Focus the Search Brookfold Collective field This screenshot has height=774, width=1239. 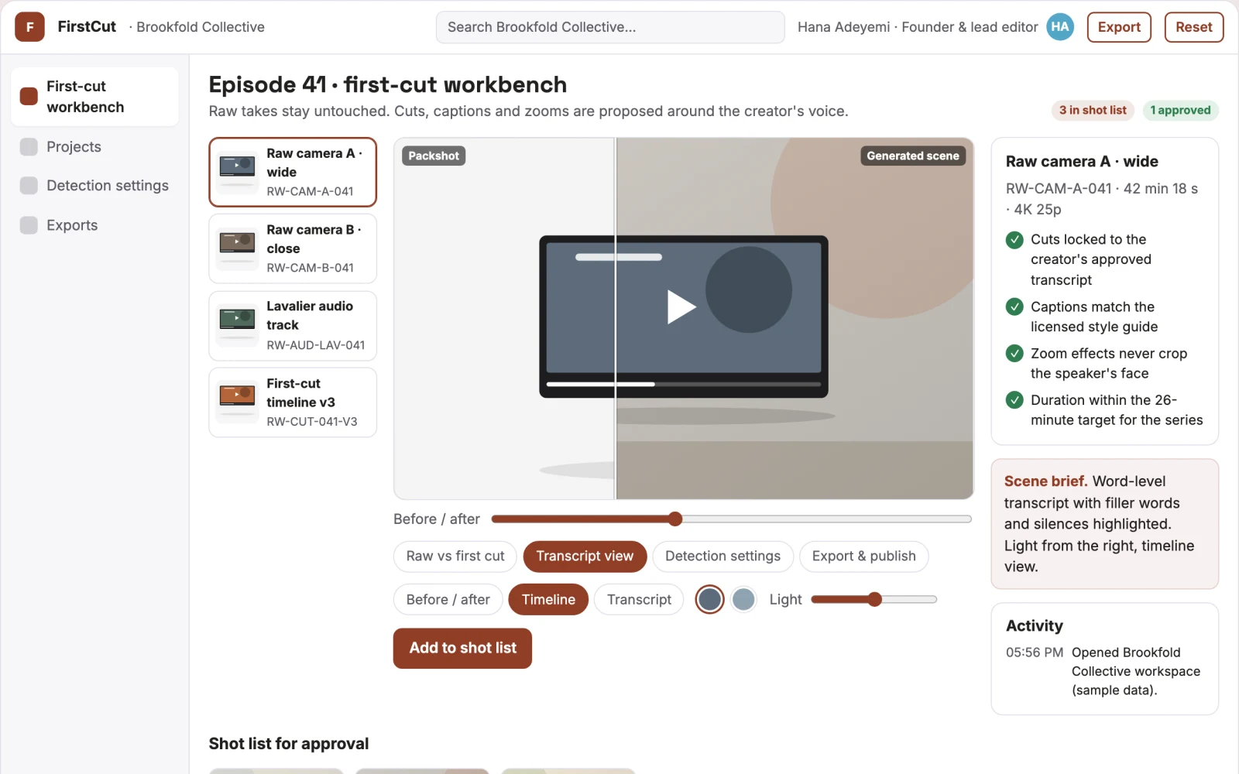click(610, 27)
